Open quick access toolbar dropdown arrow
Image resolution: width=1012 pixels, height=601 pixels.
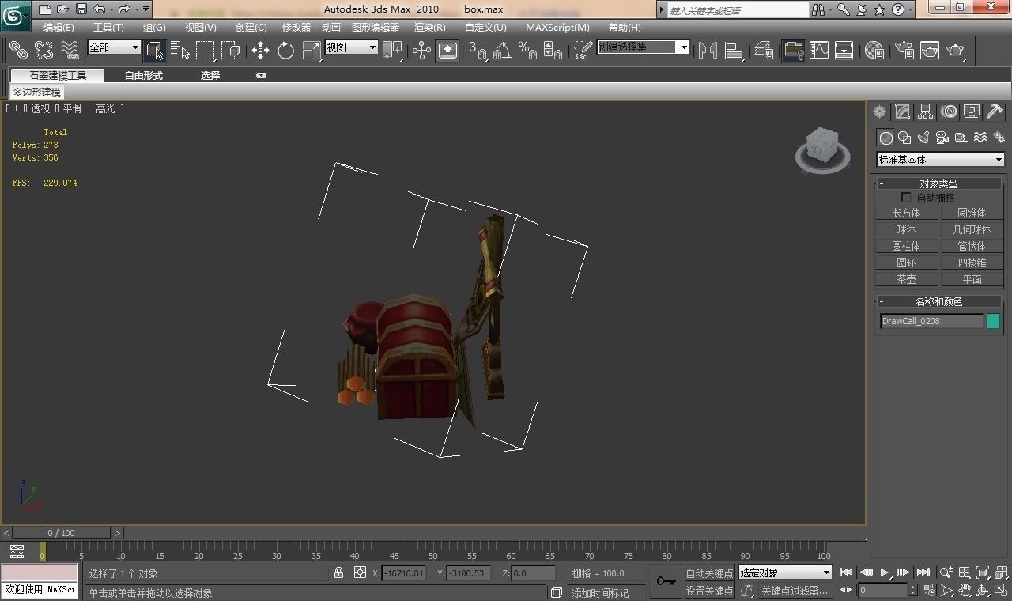[x=146, y=9]
